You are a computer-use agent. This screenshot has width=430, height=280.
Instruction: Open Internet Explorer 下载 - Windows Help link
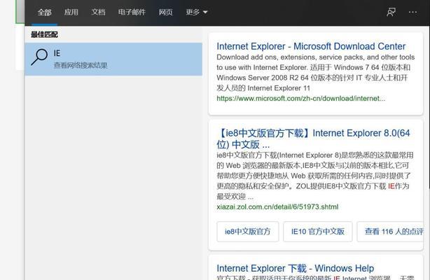coord(296,268)
